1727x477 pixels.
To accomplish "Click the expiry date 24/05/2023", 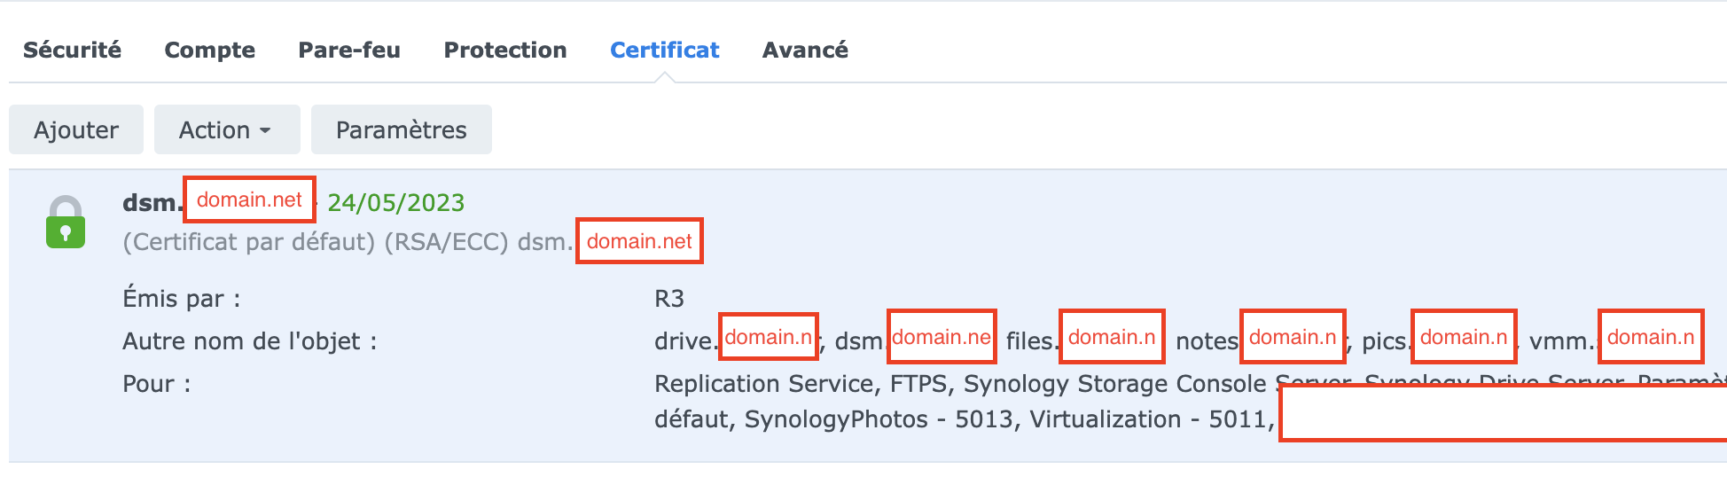I will pyautogui.click(x=396, y=203).
